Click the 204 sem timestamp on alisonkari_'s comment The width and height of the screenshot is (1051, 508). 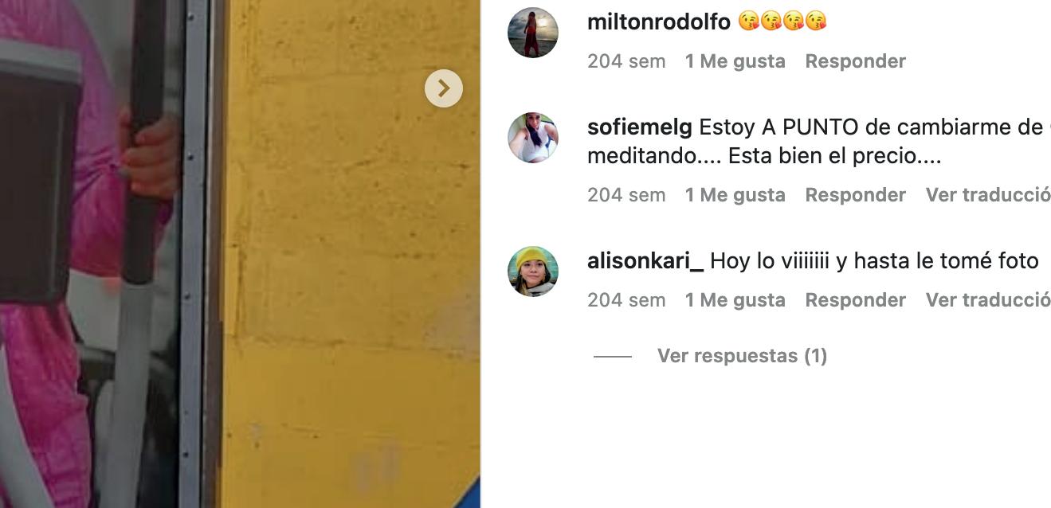point(626,300)
